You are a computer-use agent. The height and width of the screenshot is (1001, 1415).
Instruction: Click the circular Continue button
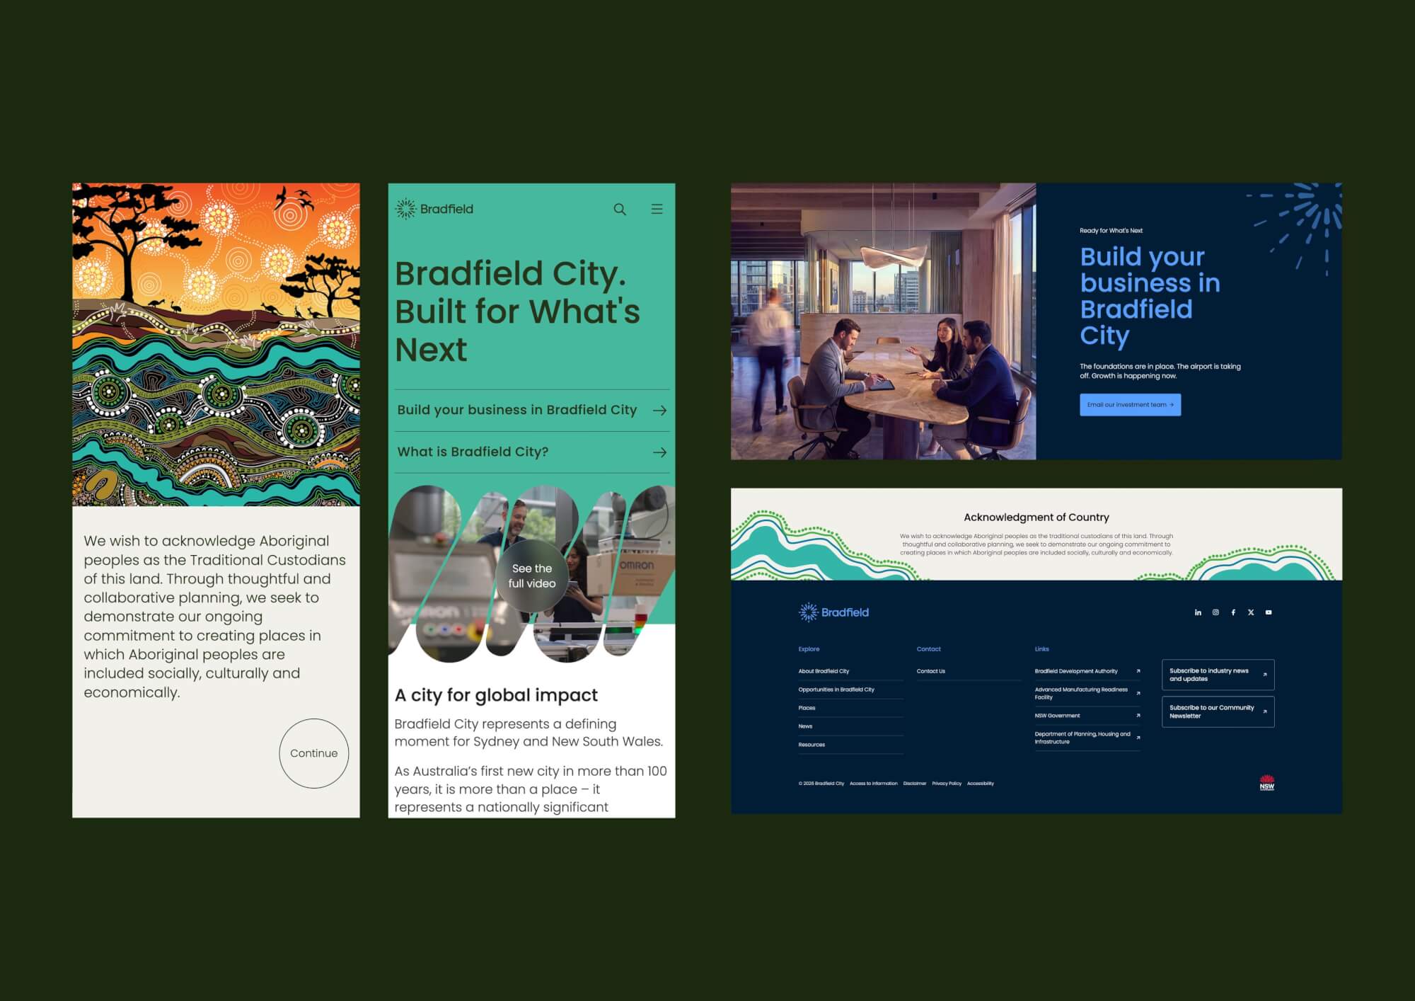tap(314, 753)
